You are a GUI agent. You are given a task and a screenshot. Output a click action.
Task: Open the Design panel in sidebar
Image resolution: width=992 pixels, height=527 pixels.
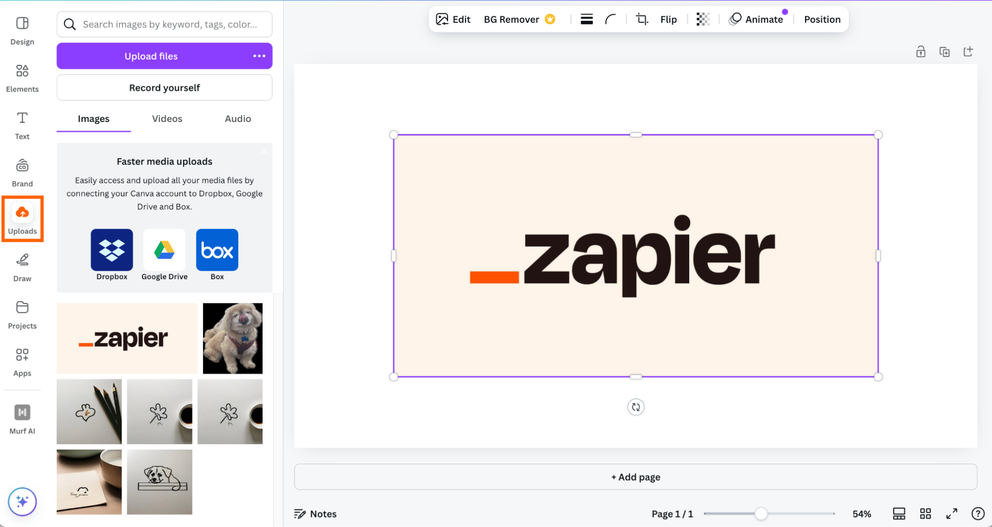click(x=22, y=31)
